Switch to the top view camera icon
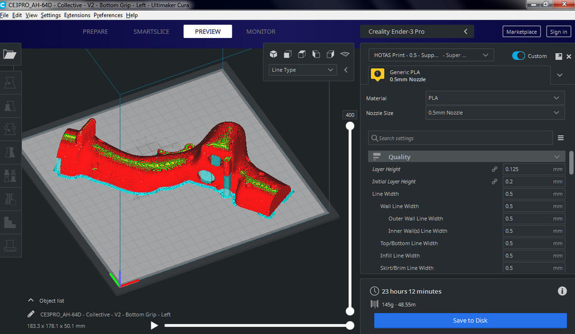Image resolution: width=575 pixels, height=334 pixels. [x=302, y=54]
